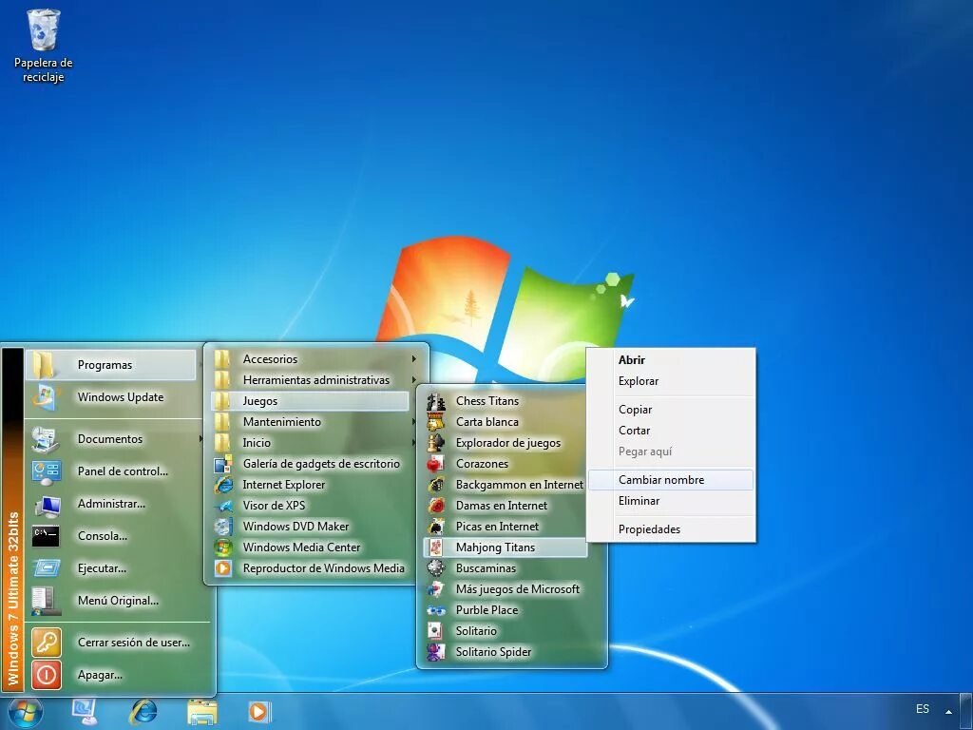973x730 pixels.
Task: Open Windows Explorer folder icon on taskbar
Action: point(202,712)
